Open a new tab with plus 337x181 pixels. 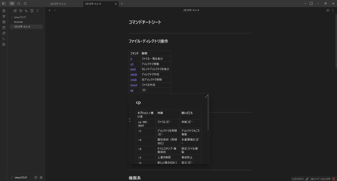point(122,4)
